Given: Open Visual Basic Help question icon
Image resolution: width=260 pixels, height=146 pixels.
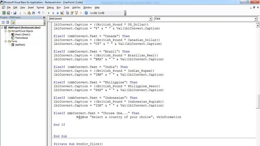Looking at the screenshot, I should (86, 13).
